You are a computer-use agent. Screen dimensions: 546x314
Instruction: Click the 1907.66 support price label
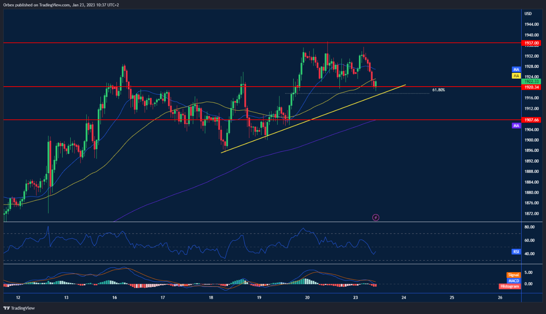[x=531, y=120]
